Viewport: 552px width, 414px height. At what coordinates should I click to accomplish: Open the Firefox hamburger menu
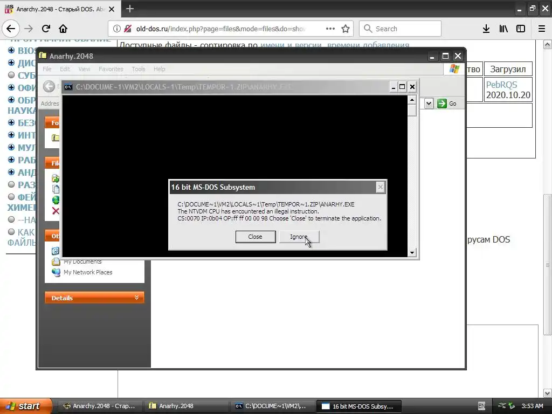pyautogui.click(x=542, y=29)
